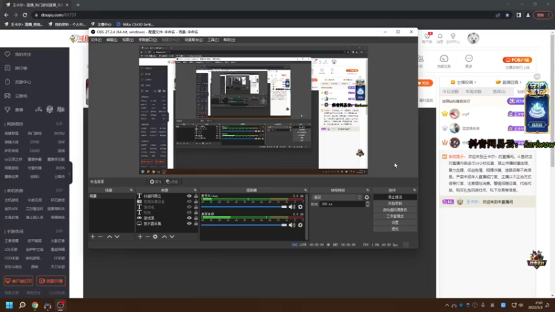555x312 pixels.
Task: Toggle visibility of 视频采集设备 source
Action: click(x=189, y=201)
